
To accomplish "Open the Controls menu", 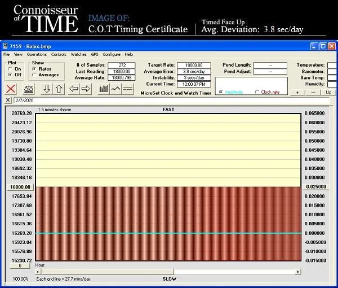I will click(59, 54).
